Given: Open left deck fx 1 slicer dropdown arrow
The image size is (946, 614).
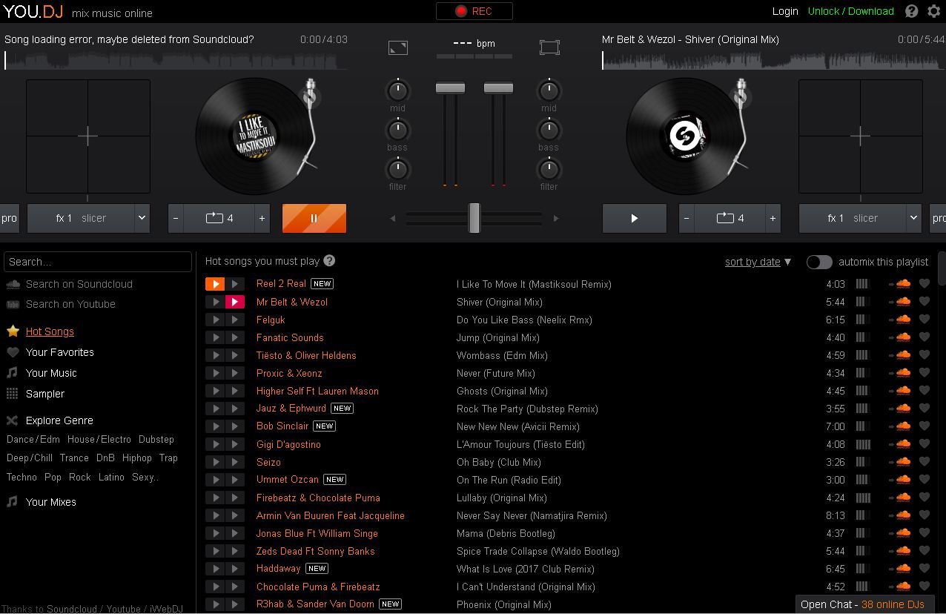Looking at the screenshot, I should (142, 218).
